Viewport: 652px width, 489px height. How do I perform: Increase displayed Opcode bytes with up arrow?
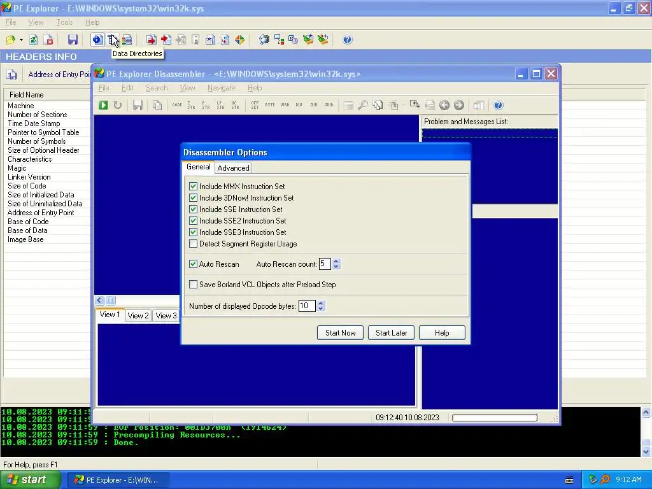point(321,303)
